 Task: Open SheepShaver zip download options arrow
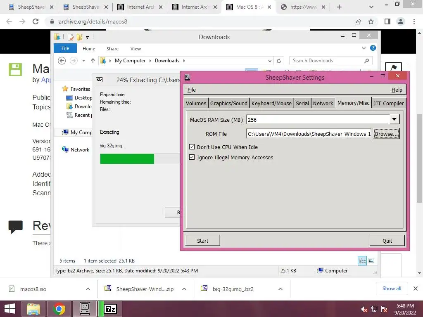184,289
